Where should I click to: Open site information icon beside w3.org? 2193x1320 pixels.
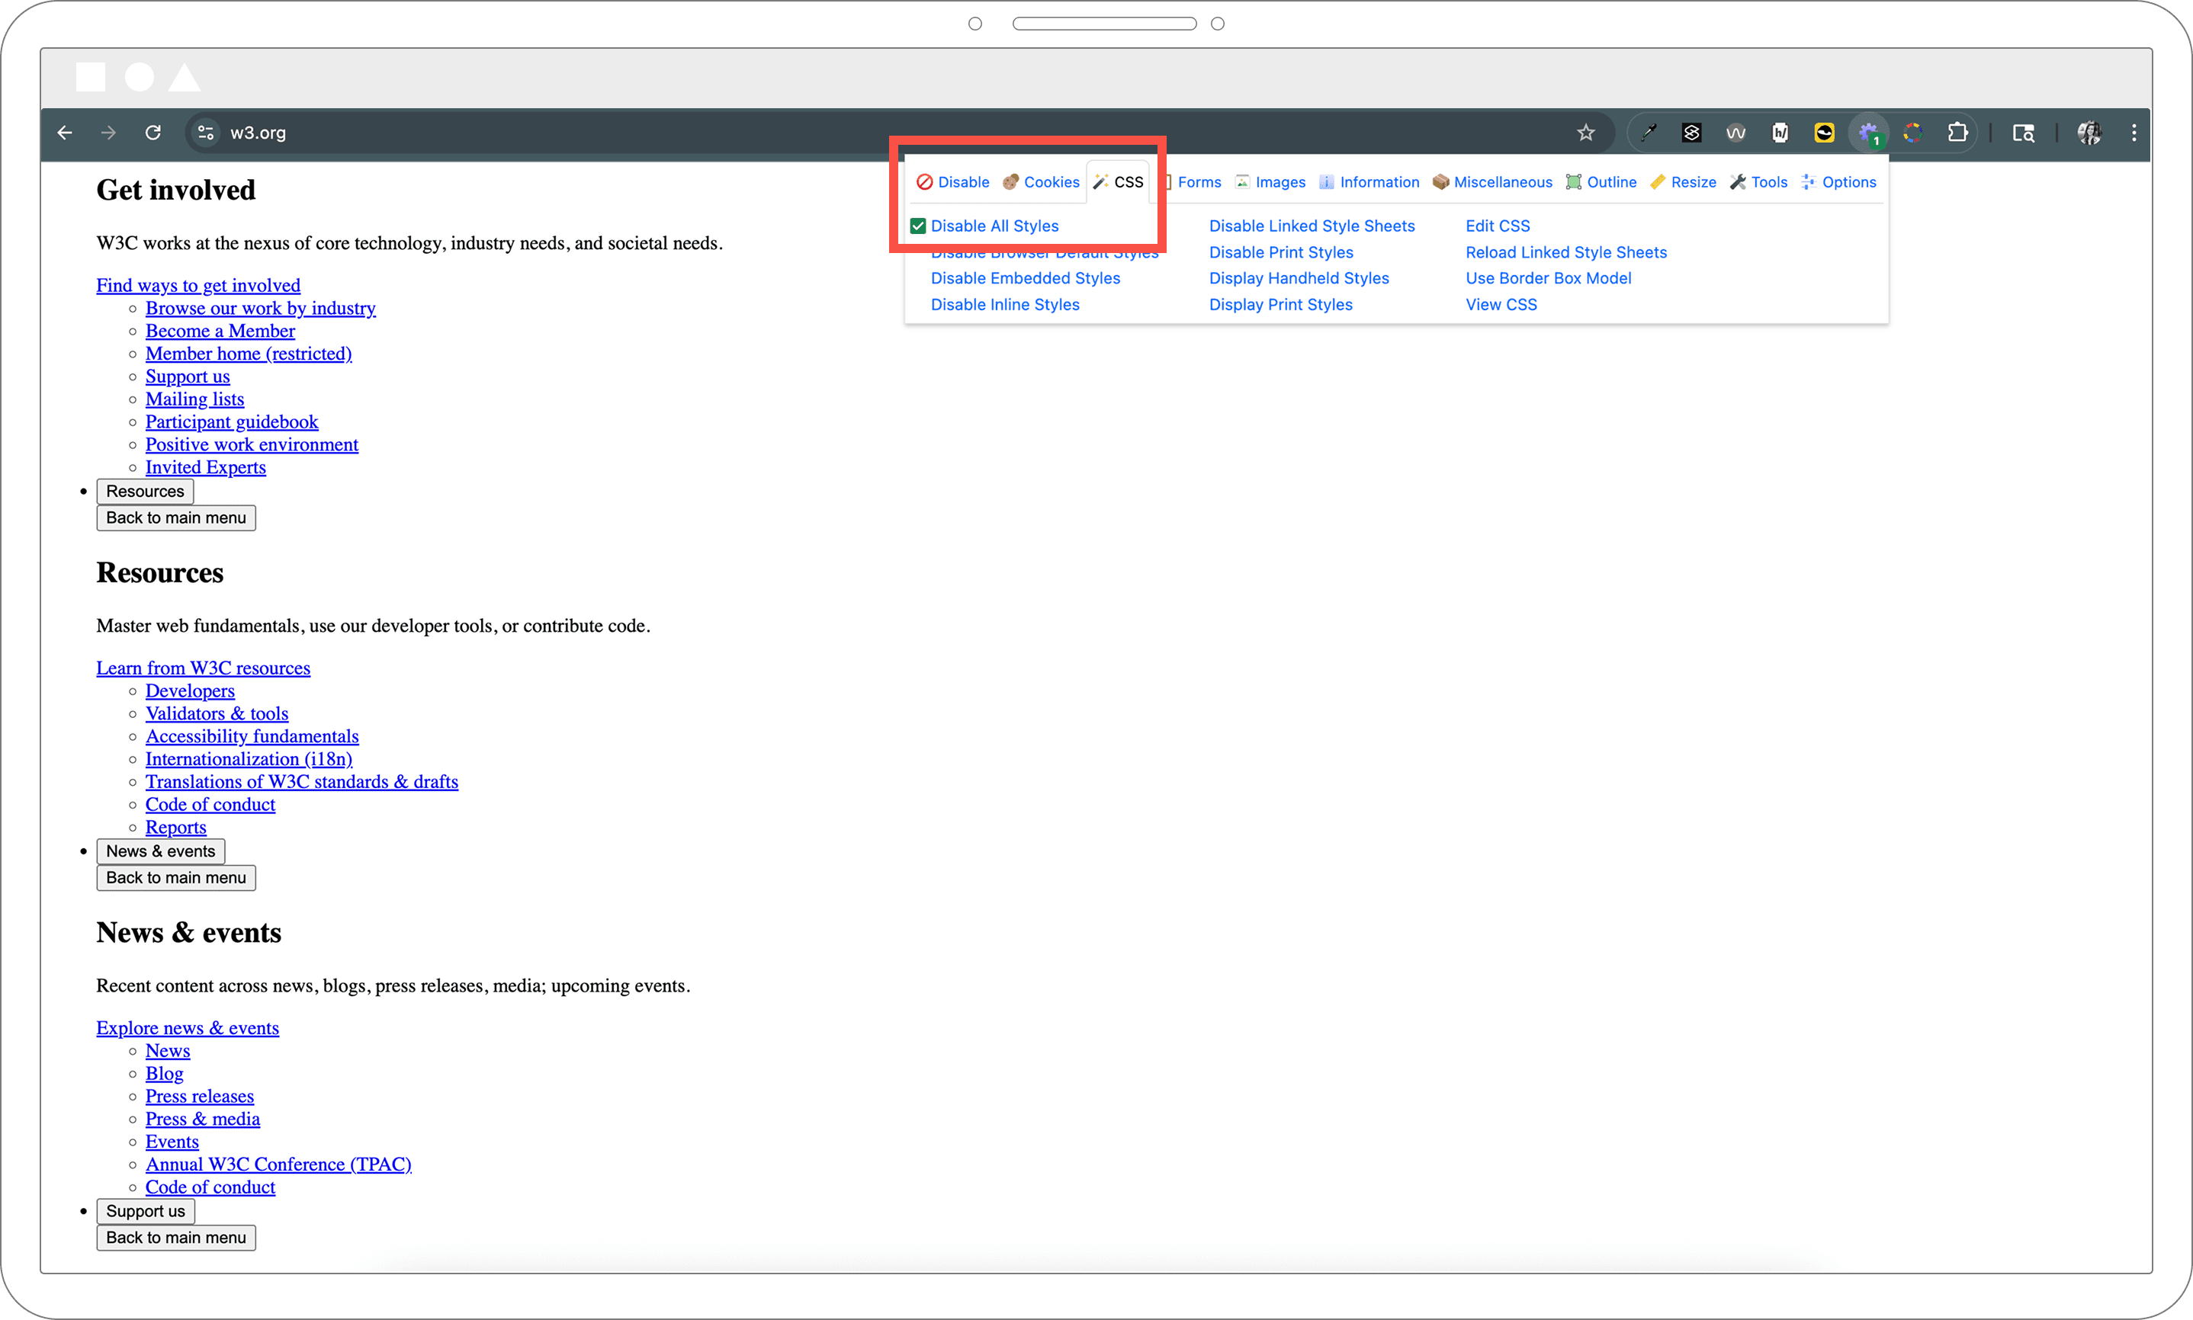coord(206,133)
